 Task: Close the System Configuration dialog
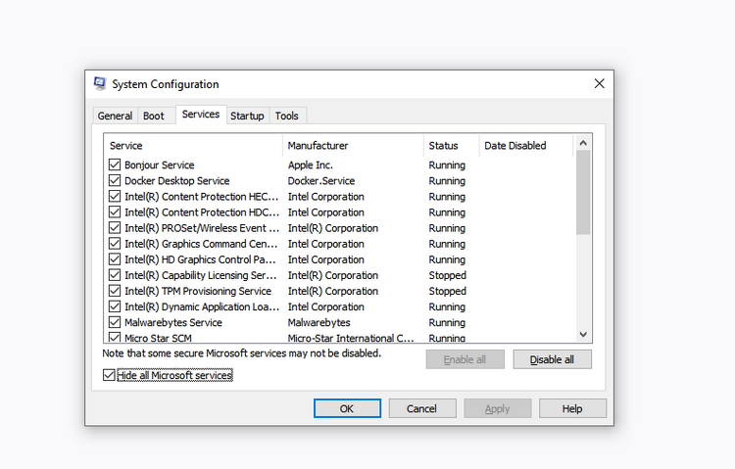pyautogui.click(x=599, y=84)
